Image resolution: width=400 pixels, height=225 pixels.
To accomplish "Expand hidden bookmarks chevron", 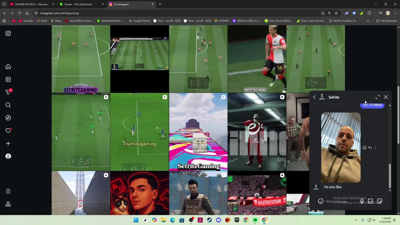I will 368,21.
